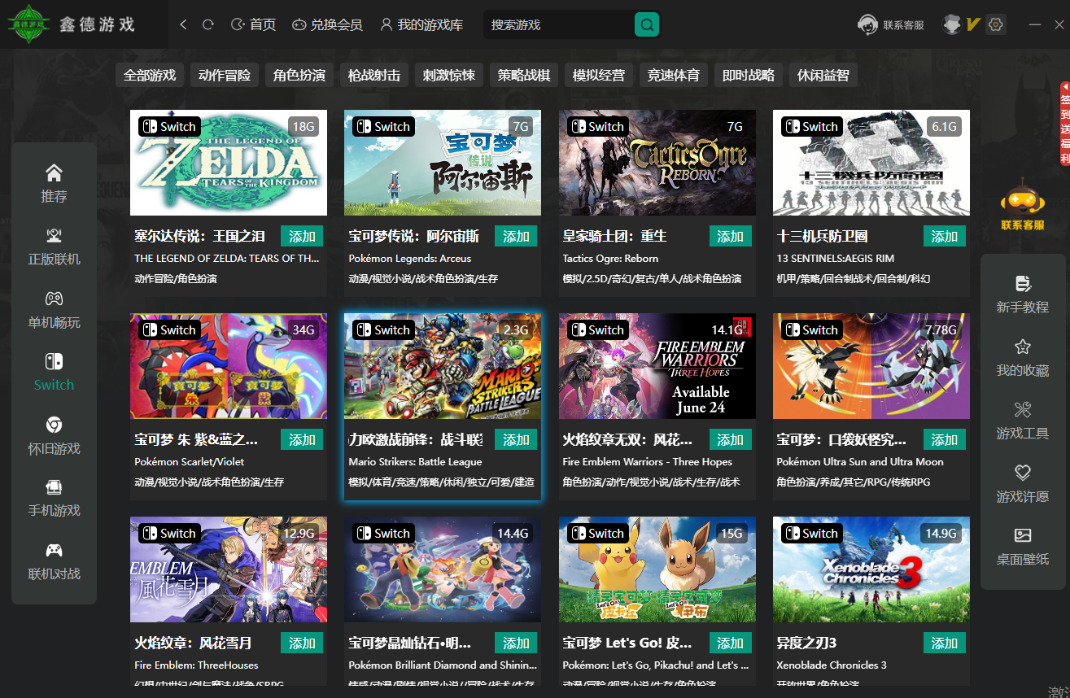The height and width of the screenshot is (698, 1070).
Task: Open 正版联机 in left sidebar
Action: [x=54, y=246]
